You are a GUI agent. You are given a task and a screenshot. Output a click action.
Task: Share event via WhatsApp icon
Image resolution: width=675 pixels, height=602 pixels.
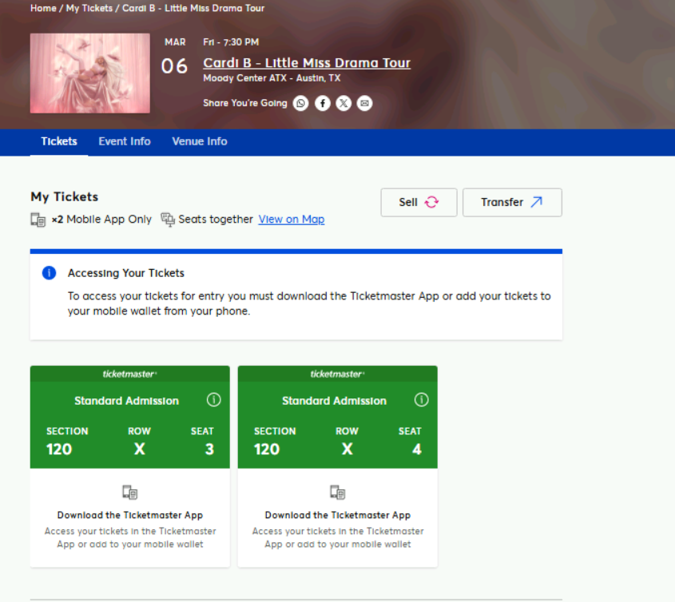[x=300, y=103]
